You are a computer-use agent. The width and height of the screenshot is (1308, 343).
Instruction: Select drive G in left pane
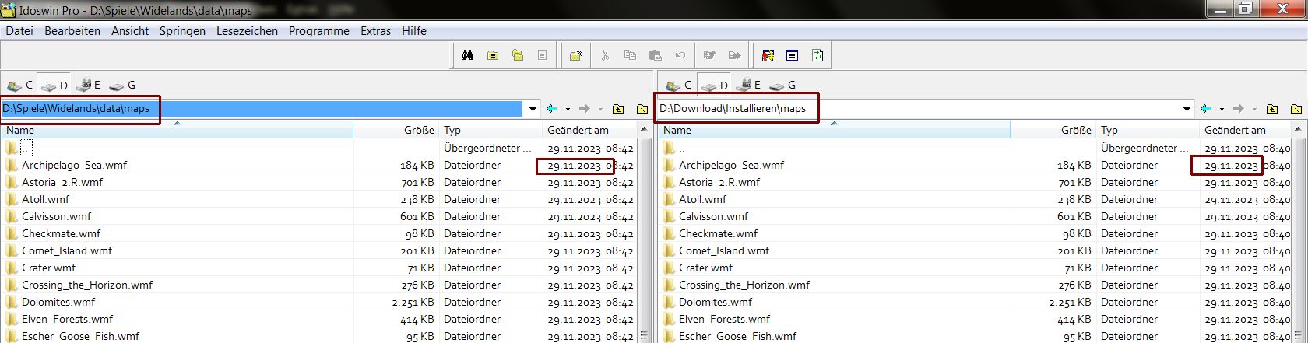point(123,85)
